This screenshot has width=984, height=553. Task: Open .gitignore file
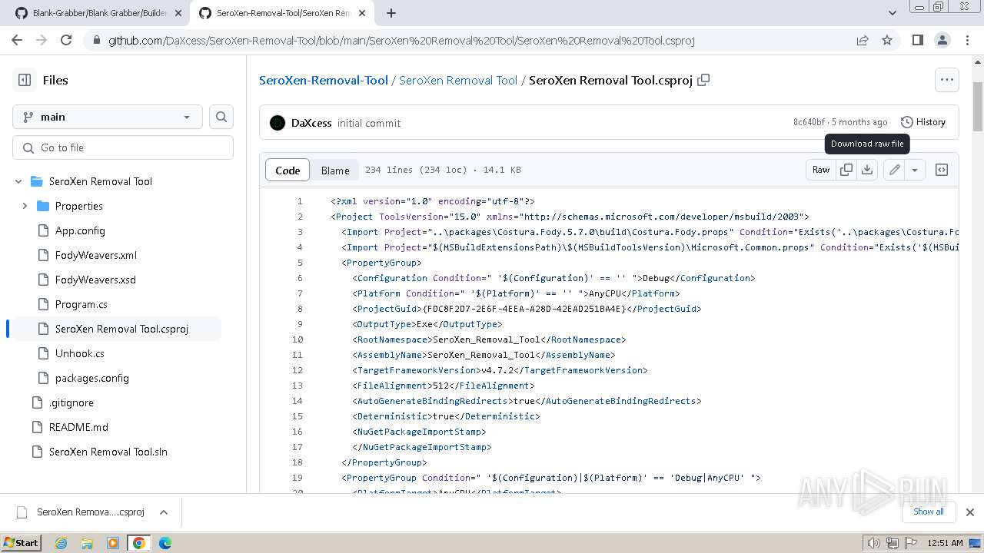[x=71, y=402]
